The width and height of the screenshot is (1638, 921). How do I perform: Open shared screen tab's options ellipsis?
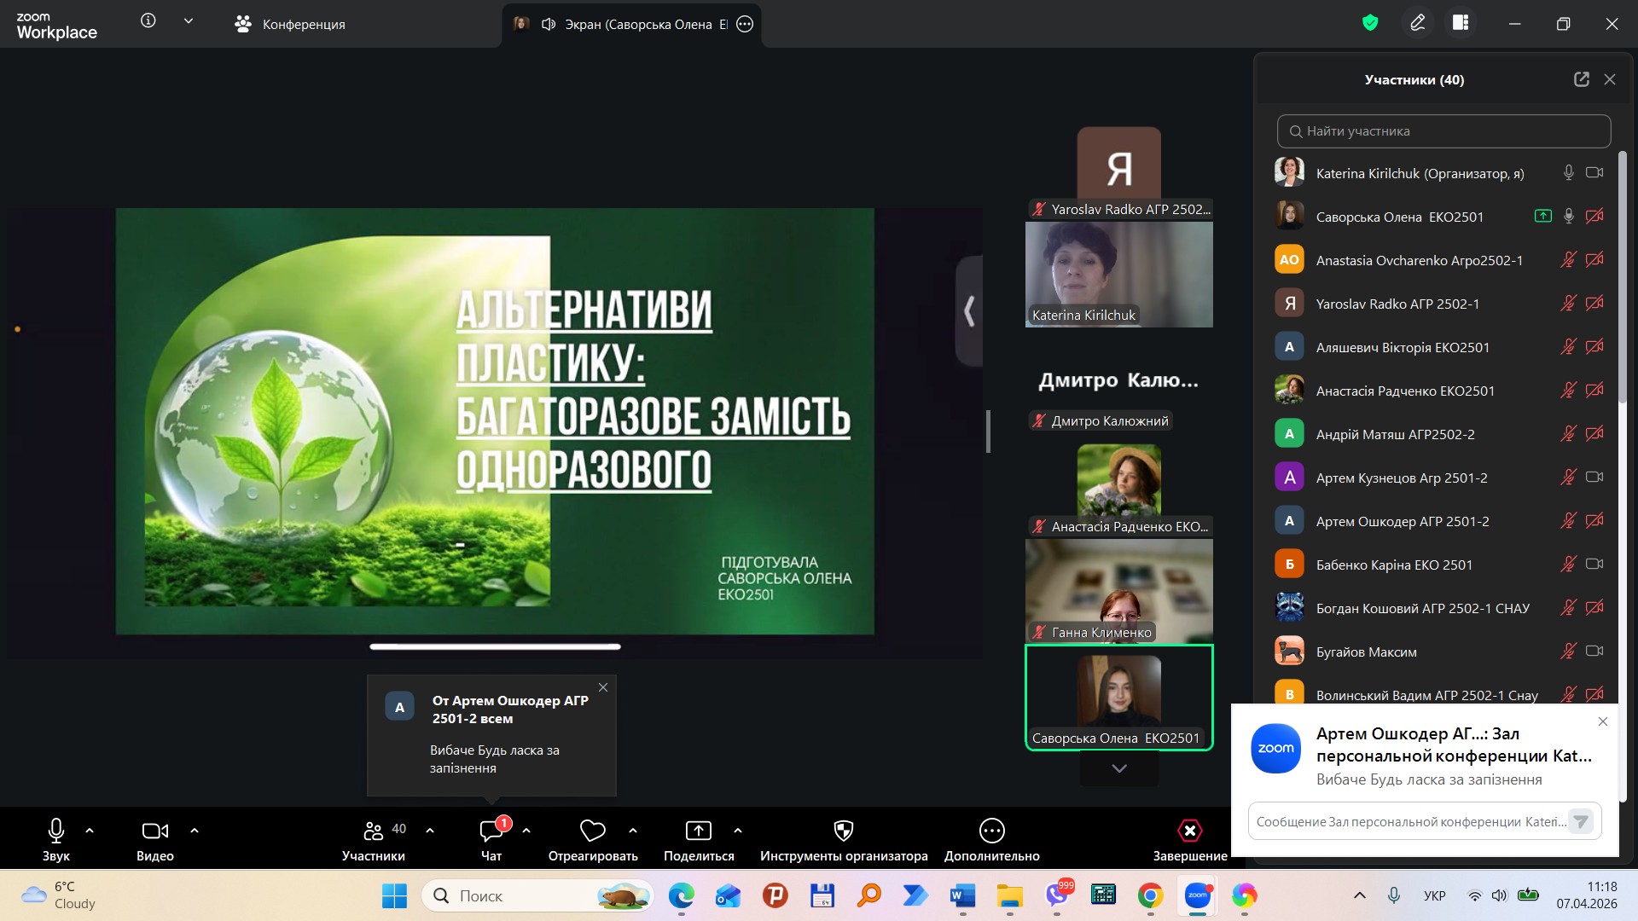[745, 24]
